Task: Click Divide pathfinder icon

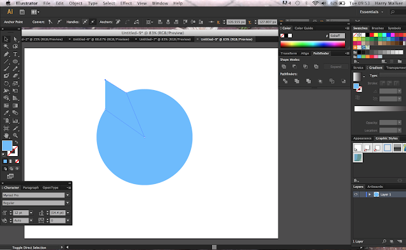Action: pos(285,81)
